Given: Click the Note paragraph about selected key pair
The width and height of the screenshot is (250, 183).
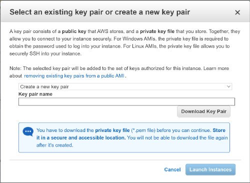Looking at the screenshot, I should [x=119, y=72].
